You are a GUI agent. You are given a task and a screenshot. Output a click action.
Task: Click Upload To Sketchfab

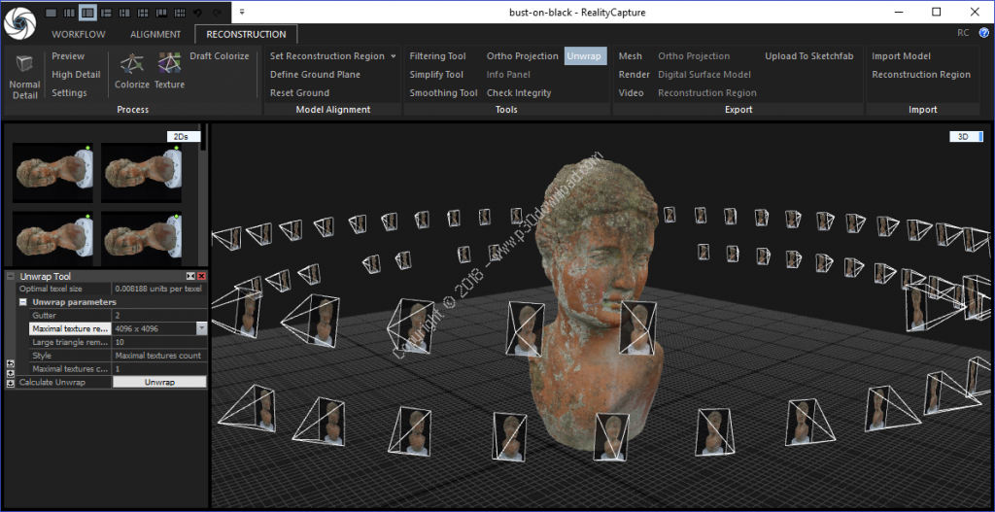click(x=808, y=56)
